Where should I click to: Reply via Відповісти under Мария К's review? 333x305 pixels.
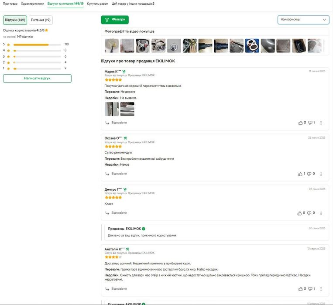pos(116,123)
